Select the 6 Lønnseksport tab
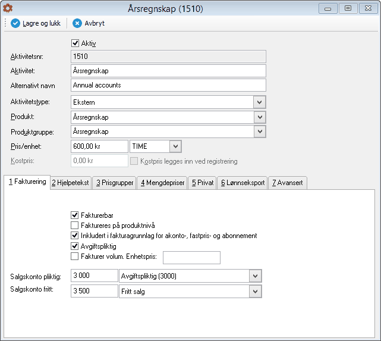This screenshot has width=381, height=341. 243,183
